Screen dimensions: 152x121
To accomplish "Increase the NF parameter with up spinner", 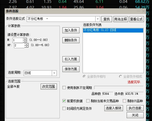I will coord(26,44).
